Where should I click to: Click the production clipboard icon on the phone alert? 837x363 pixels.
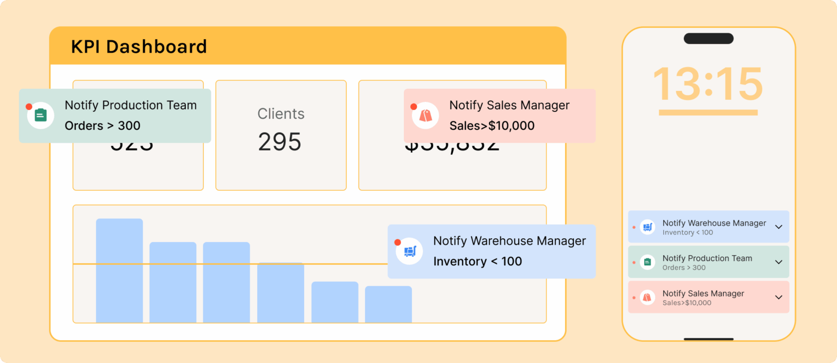coord(646,262)
